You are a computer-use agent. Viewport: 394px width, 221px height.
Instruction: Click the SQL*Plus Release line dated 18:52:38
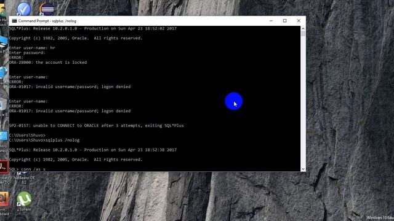pyautogui.click(x=93, y=150)
